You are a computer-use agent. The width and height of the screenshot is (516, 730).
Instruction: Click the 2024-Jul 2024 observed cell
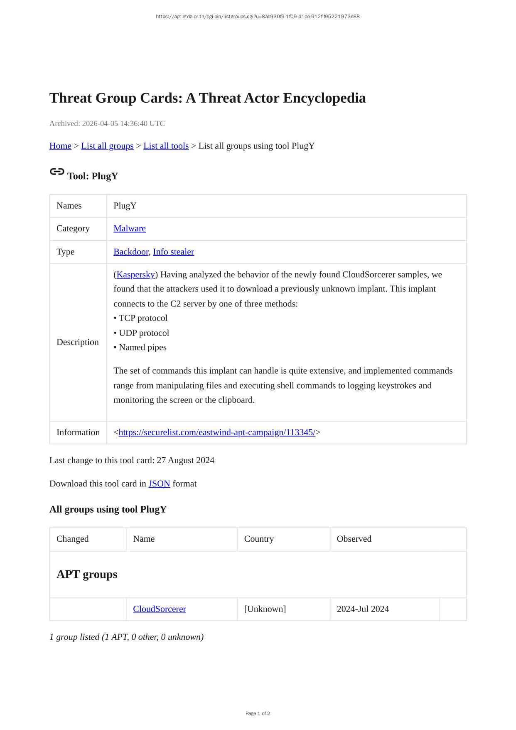click(x=363, y=609)
